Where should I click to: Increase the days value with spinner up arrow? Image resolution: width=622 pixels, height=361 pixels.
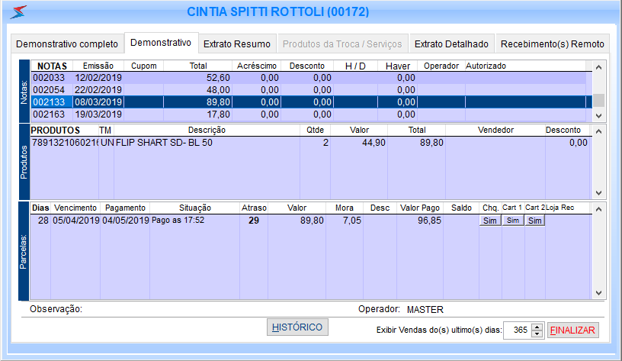(537, 327)
